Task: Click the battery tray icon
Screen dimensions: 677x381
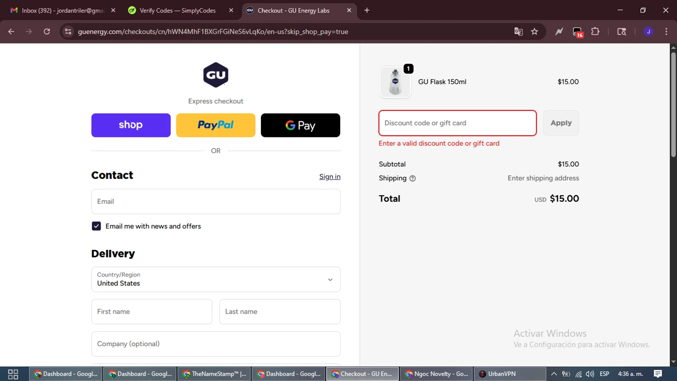Action: 566,374
